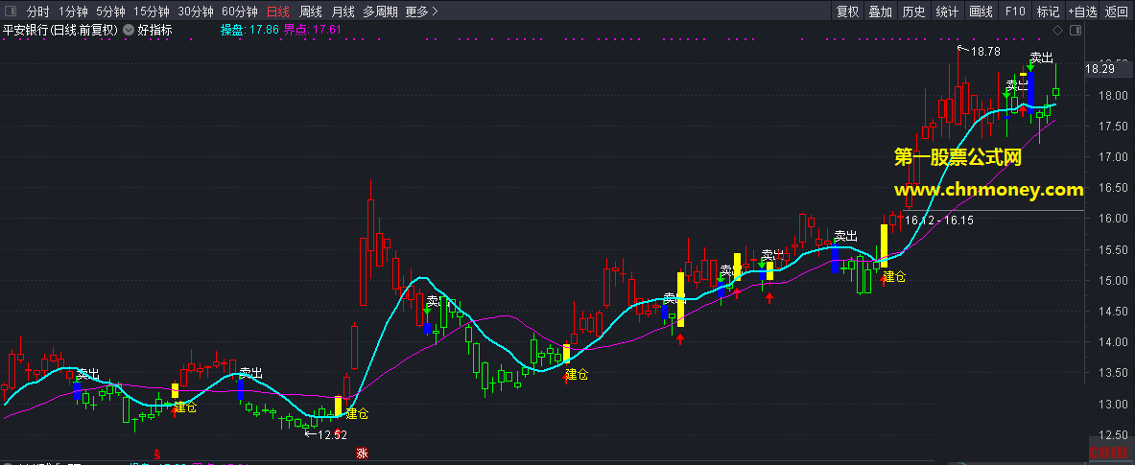1135x465 pixels.
Task: Click the 16.12 - 16.15 gap label
Action: point(939,220)
